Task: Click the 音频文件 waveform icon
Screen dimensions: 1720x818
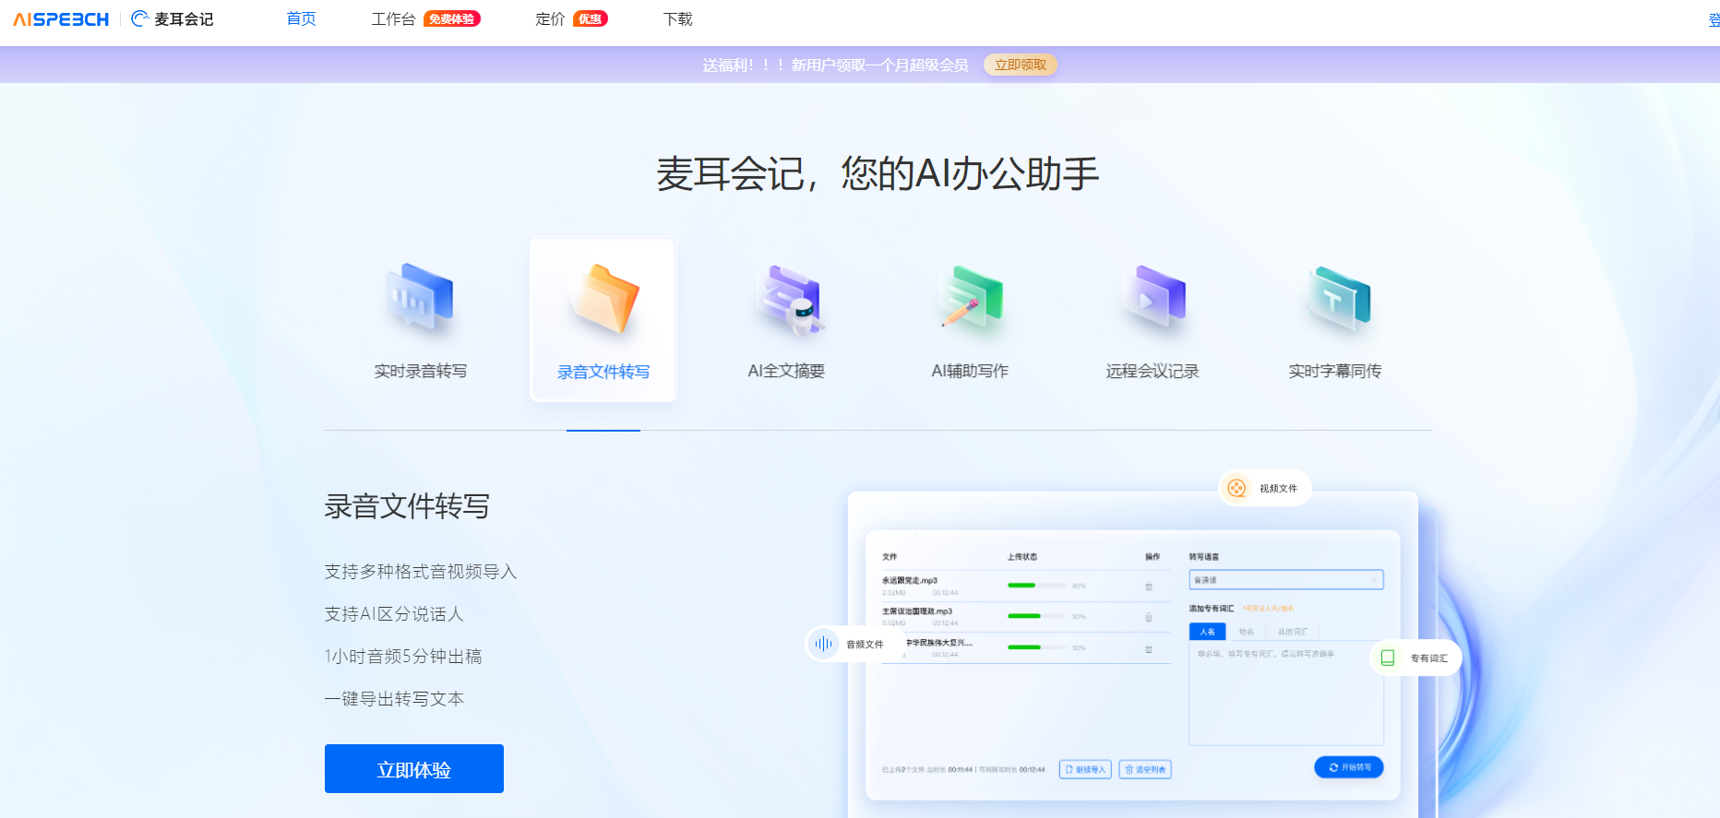Action: pyautogui.click(x=823, y=644)
